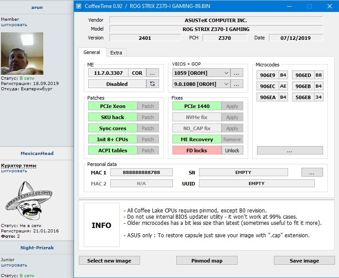This screenshot has width=339, height=278.
Task: Open Night-Prizrak's forum profile link
Action: pyautogui.click(x=37, y=248)
